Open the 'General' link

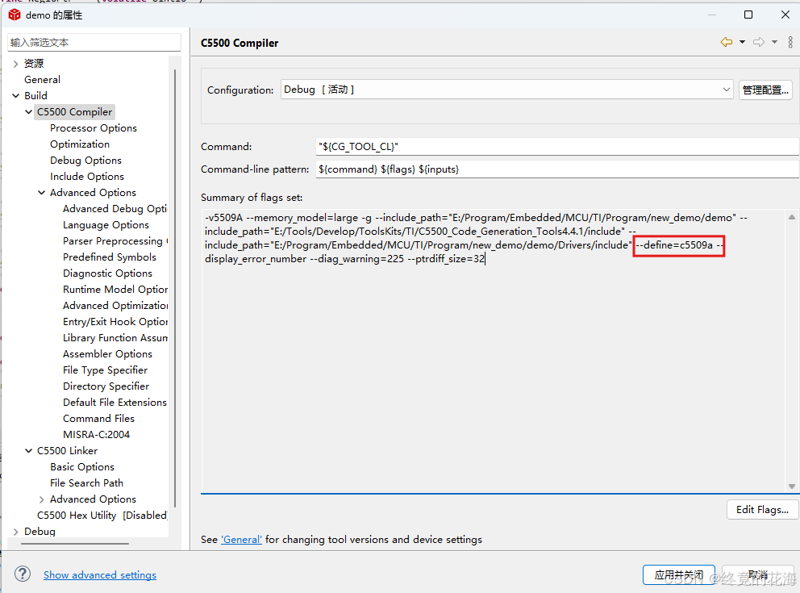(241, 540)
